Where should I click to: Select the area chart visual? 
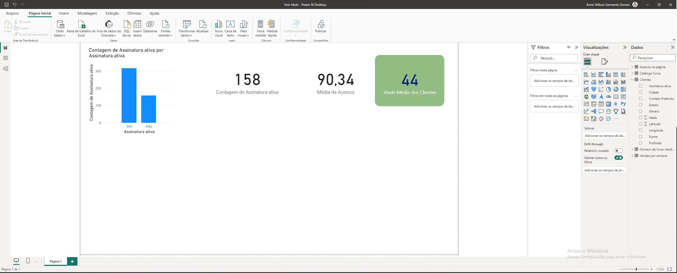pyautogui.click(x=593, y=82)
